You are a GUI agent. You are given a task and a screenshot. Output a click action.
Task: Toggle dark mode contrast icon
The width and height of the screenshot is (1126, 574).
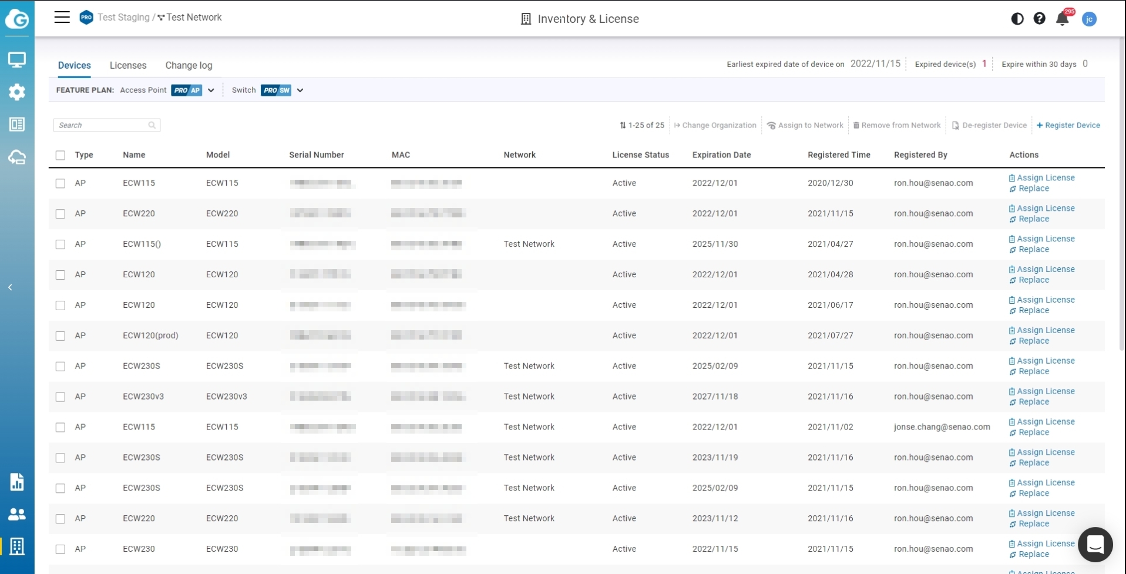click(x=1017, y=19)
